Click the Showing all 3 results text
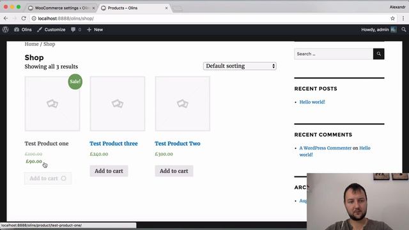Screen dimensions: 409x230 51,66
